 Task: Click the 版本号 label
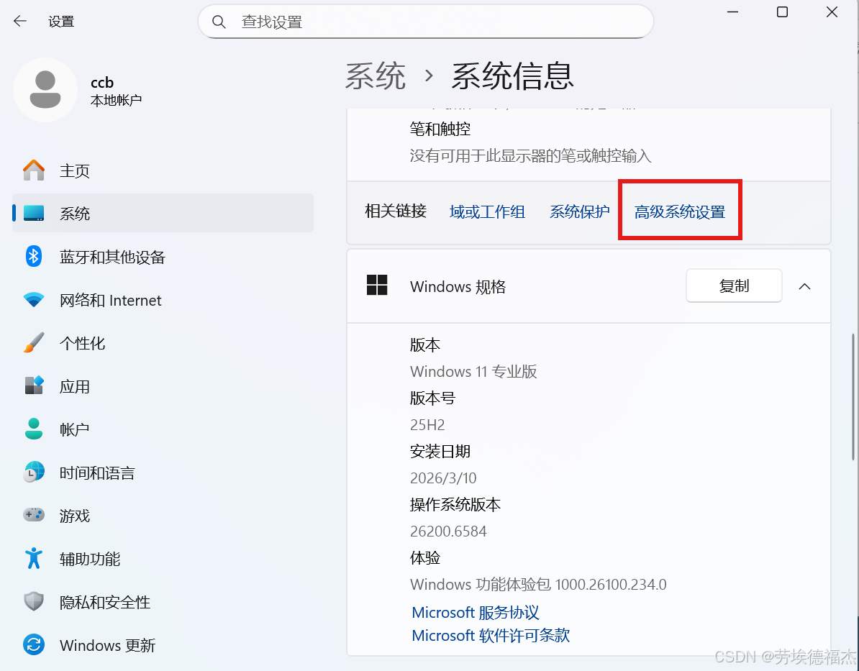click(432, 398)
